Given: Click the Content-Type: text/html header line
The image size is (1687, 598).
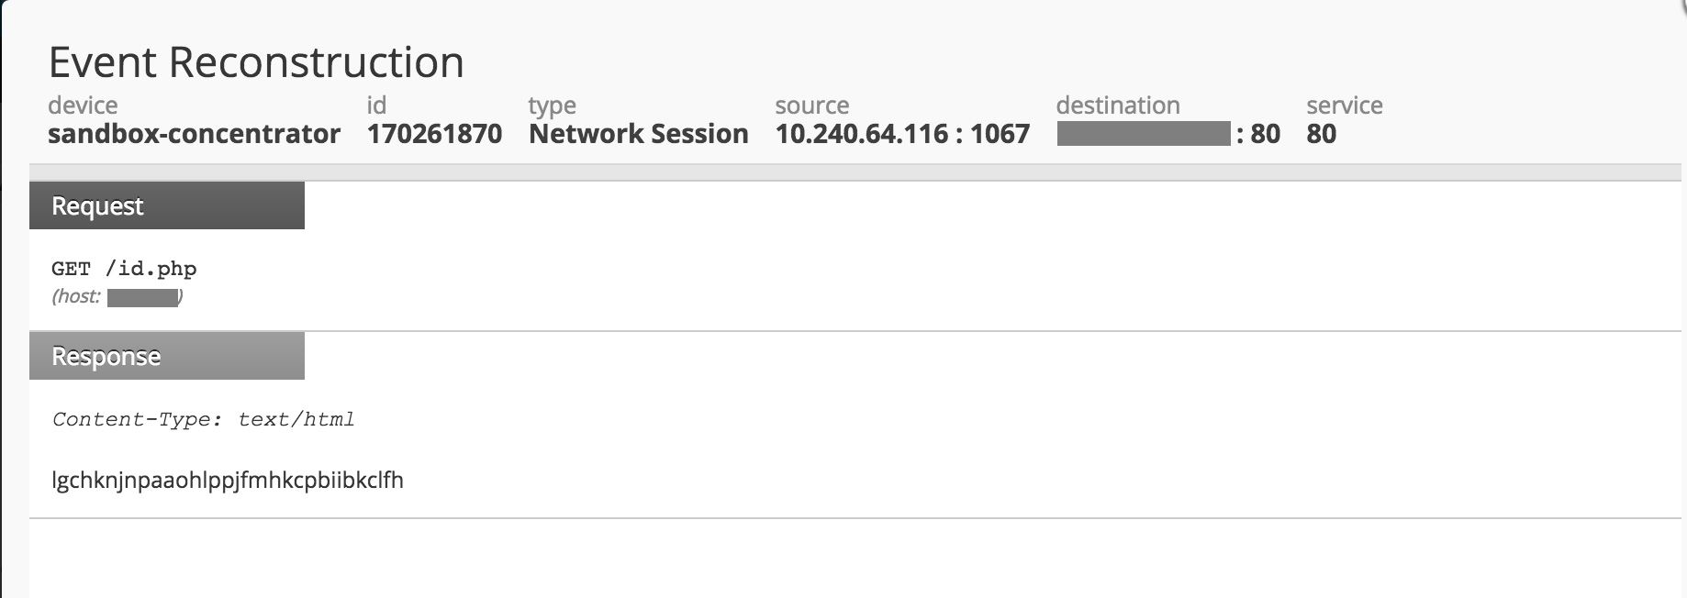Looking at the screenshot, I should click(203, 419).
